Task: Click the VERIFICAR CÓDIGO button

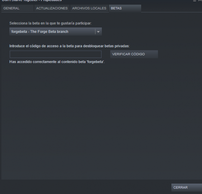Action: pos(134,54)
